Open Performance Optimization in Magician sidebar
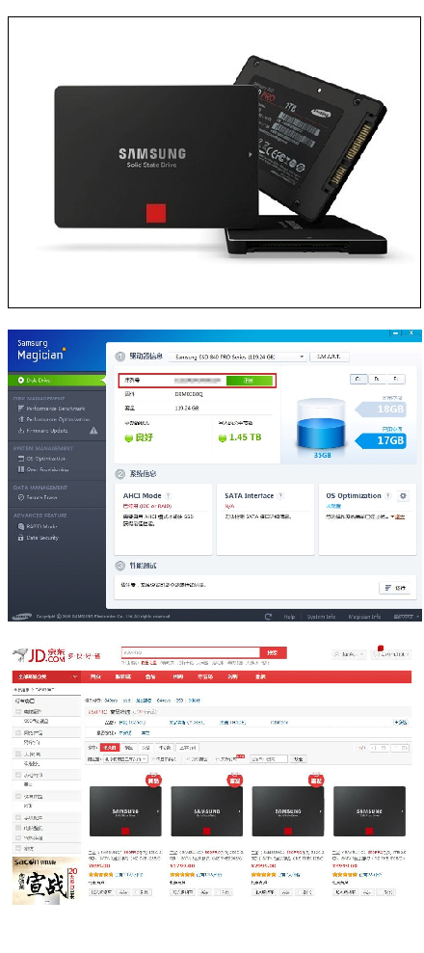 (53, 419)
